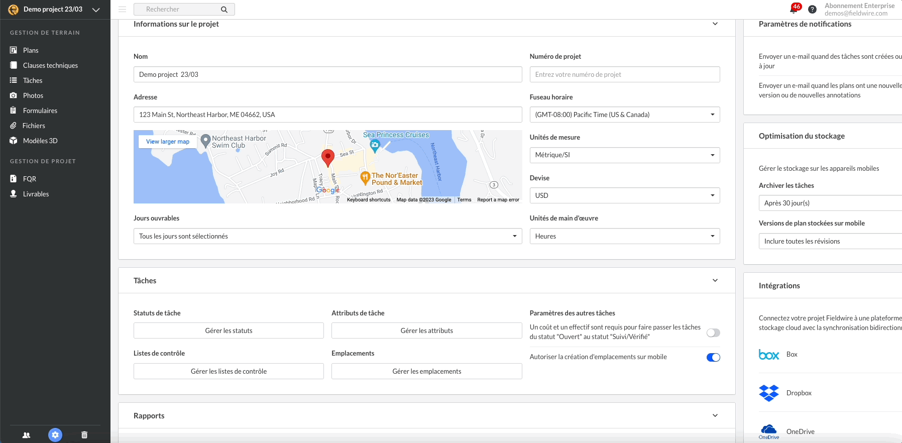This screenshot has width=902, height=443.
Task: Open the Fuseau horaire dropdown
Action: [x=625, y=115]
